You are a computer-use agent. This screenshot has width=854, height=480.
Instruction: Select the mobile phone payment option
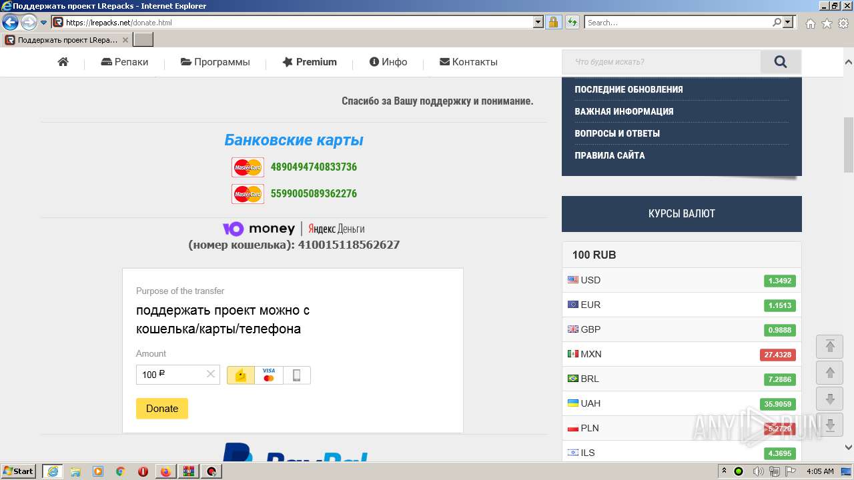tap(297, 375)
